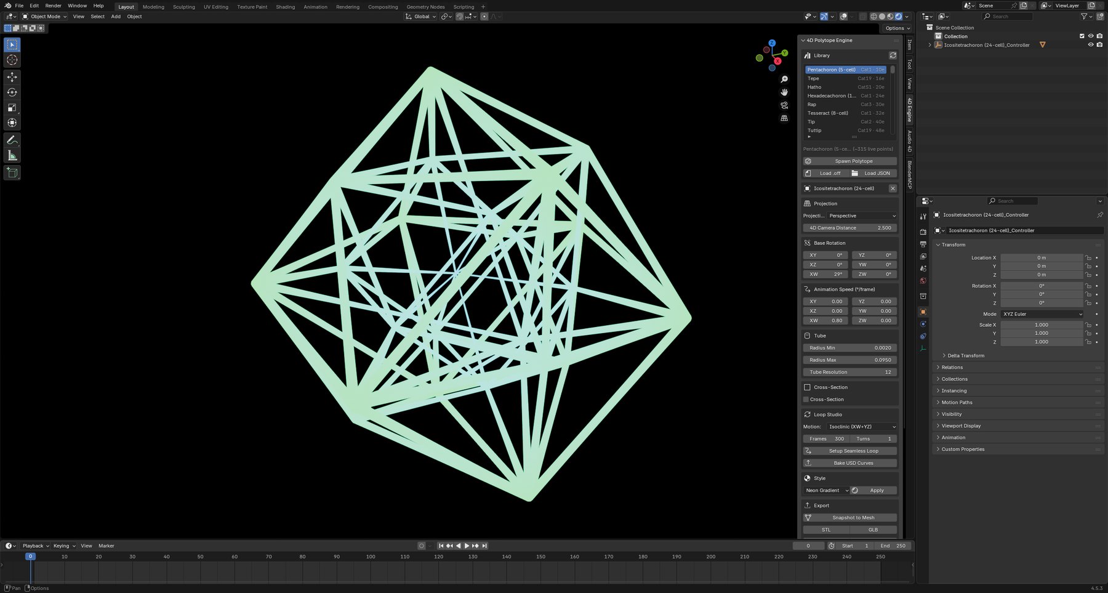
Task: Open Projection type Perspective dropdown
Action: (x=862, y=216)
